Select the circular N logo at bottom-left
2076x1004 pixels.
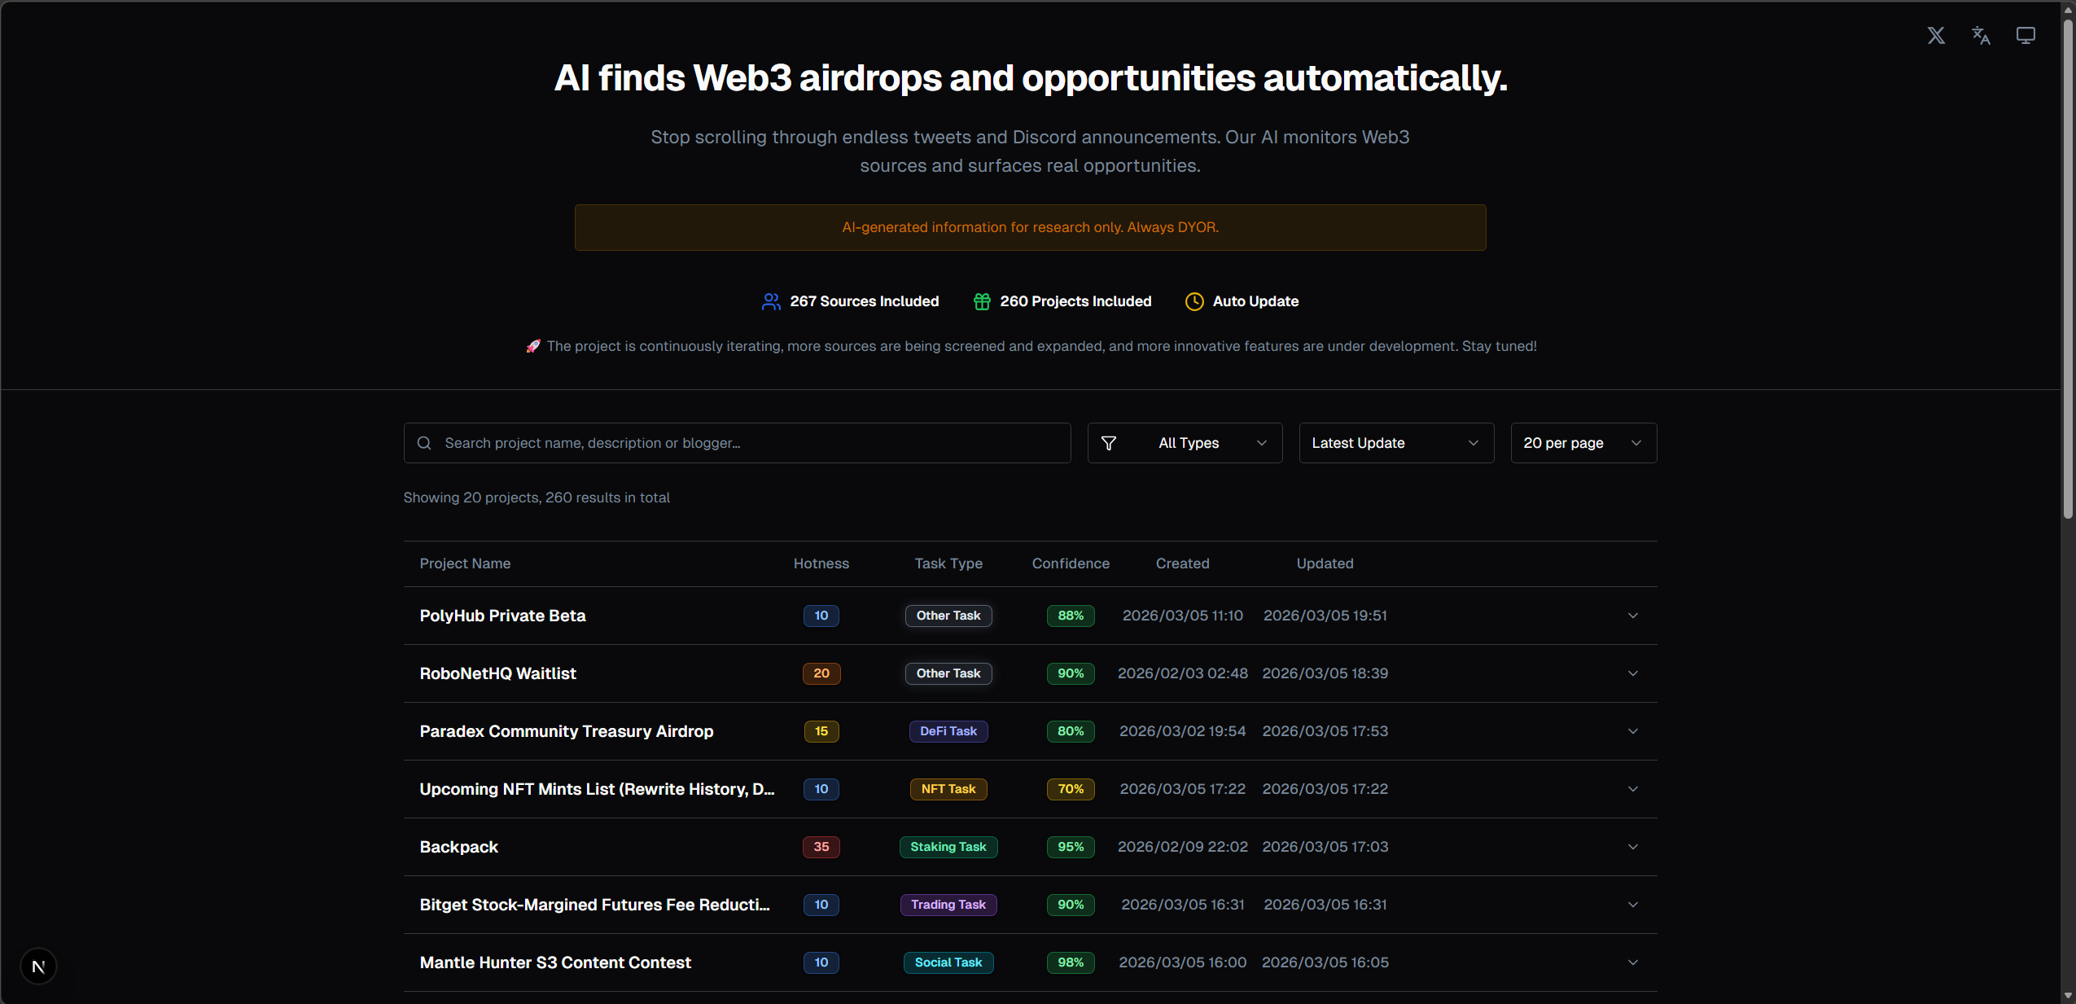tap(38, 967)
